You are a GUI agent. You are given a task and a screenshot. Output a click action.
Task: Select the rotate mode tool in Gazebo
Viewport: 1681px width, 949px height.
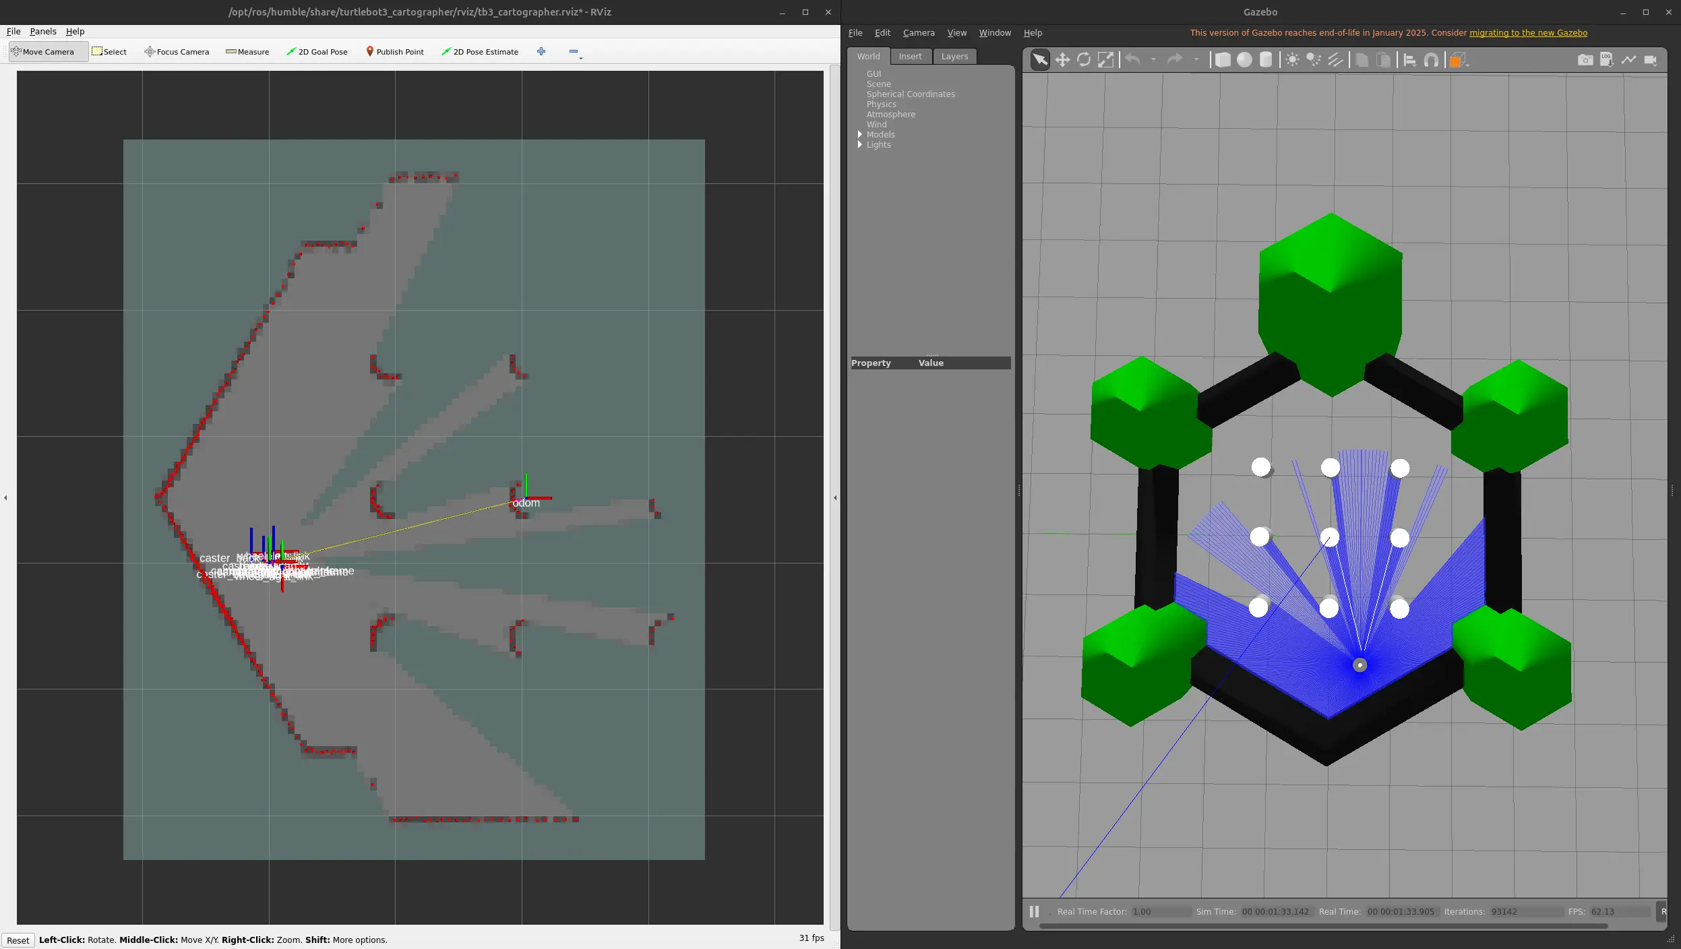[x=1084, y=60]
